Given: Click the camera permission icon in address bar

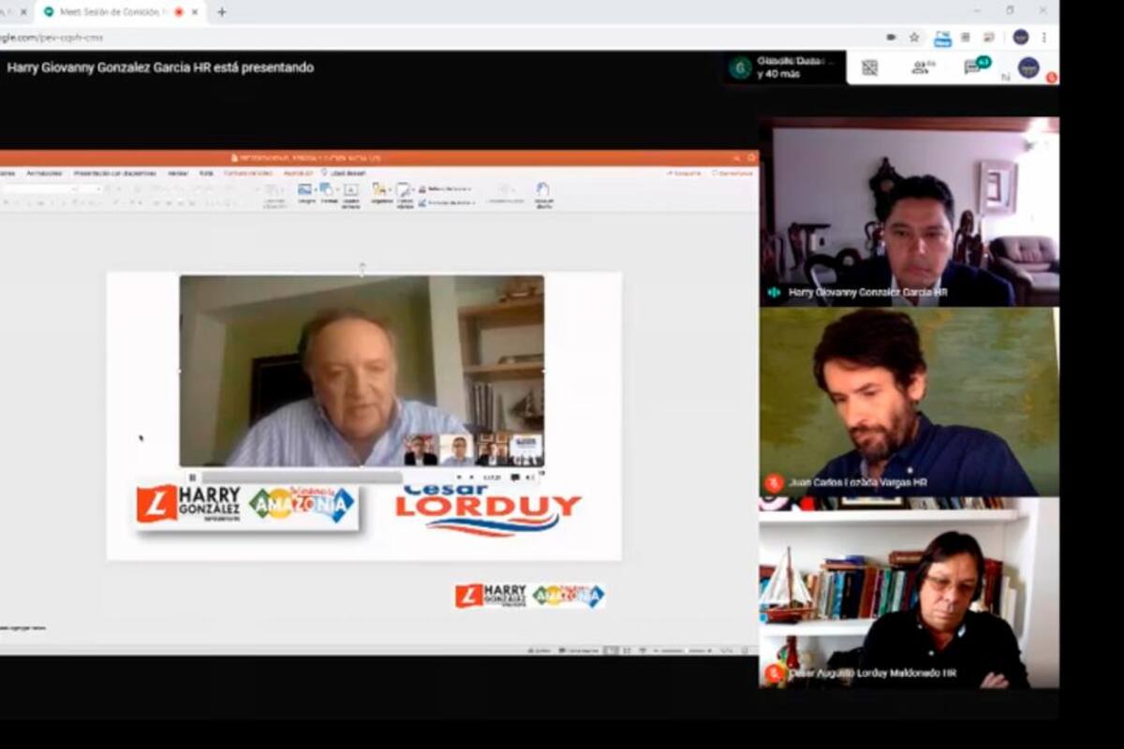Looking at the screenshot, I should [x=891, y=37].
